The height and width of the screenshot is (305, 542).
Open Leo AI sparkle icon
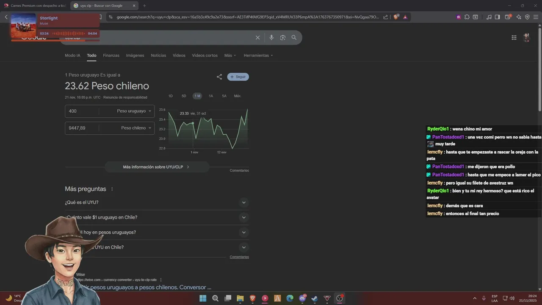pos(519,17)
